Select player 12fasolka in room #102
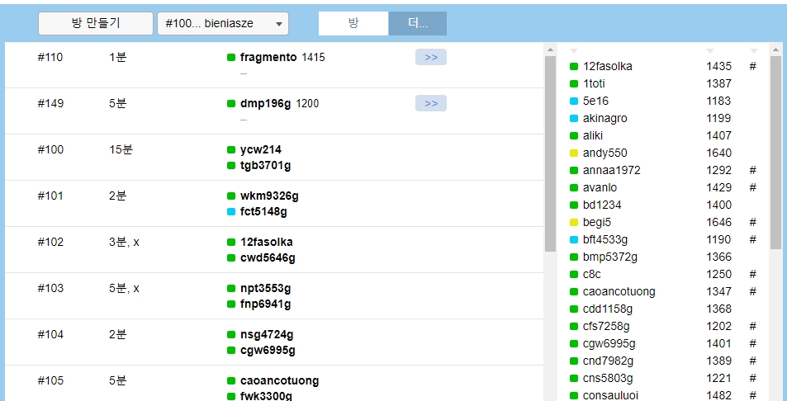 coord(266,242)
